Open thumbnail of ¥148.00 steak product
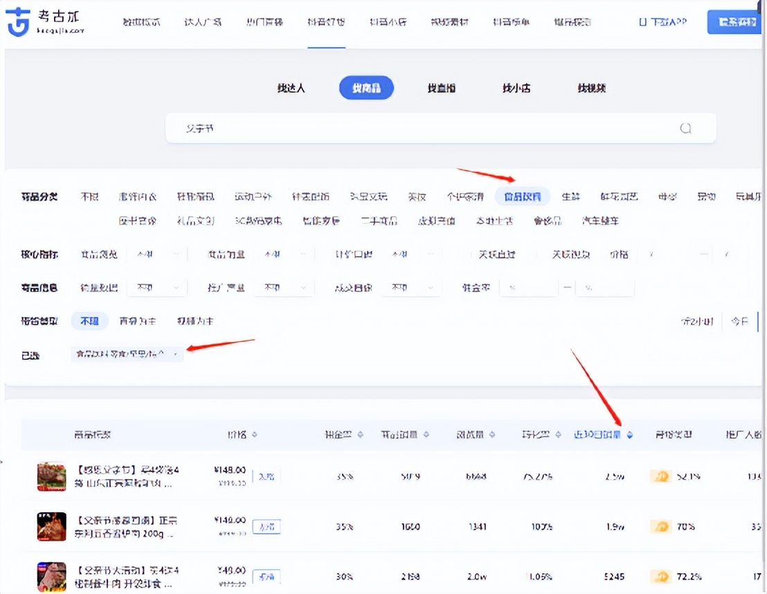767x594 pixels. coord(51,476)
